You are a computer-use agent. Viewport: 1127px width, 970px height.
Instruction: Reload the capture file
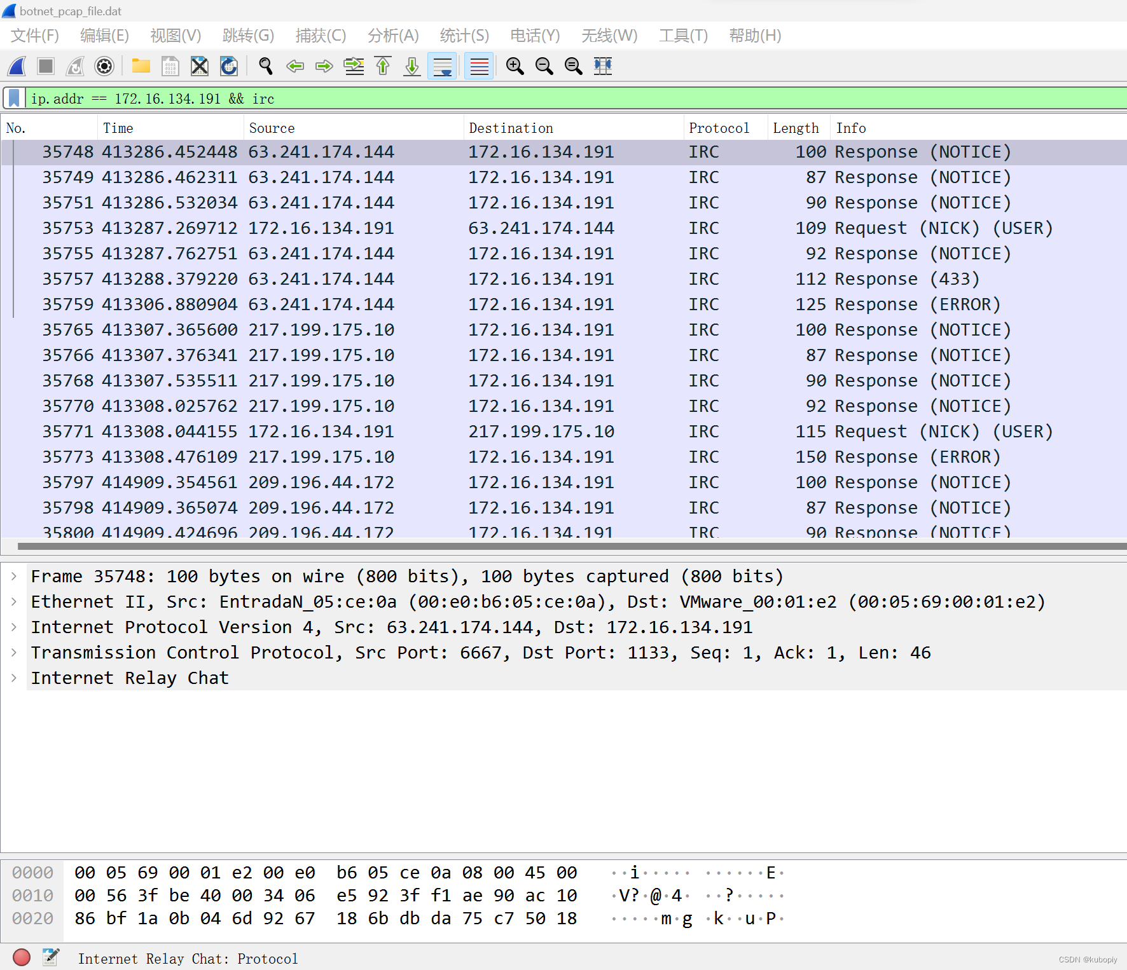click(229, 66)
